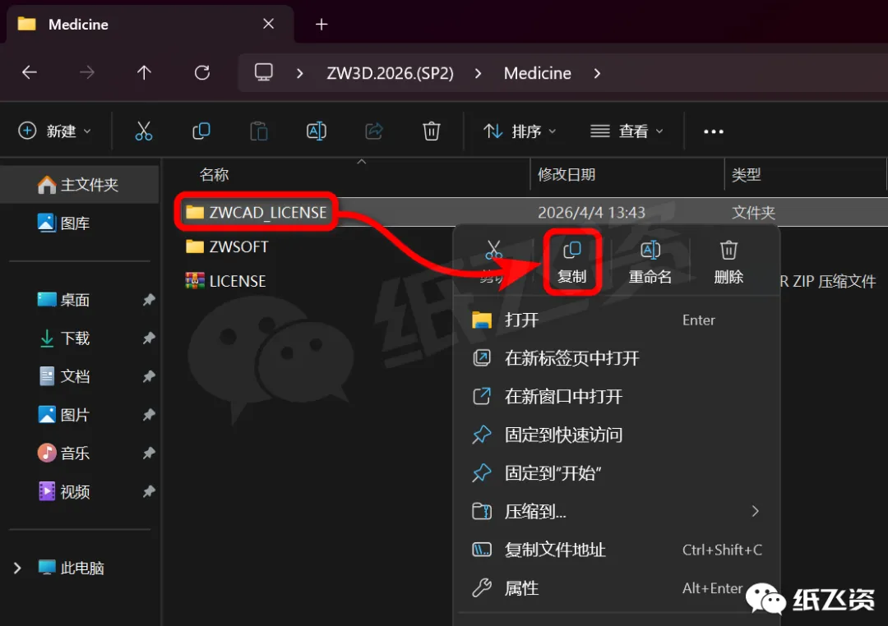Go up one folder level
888x626 pixels.
(x=144, y=72)
